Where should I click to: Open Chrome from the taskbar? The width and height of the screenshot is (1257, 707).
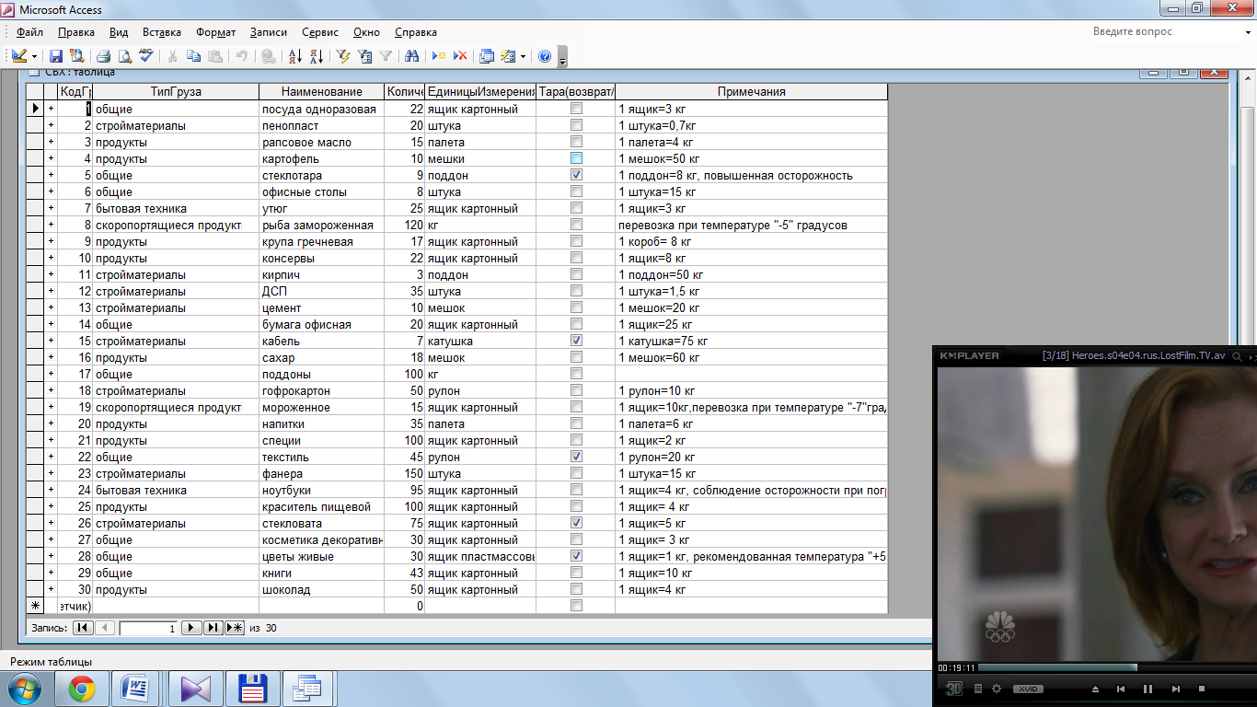coord(82,688)
